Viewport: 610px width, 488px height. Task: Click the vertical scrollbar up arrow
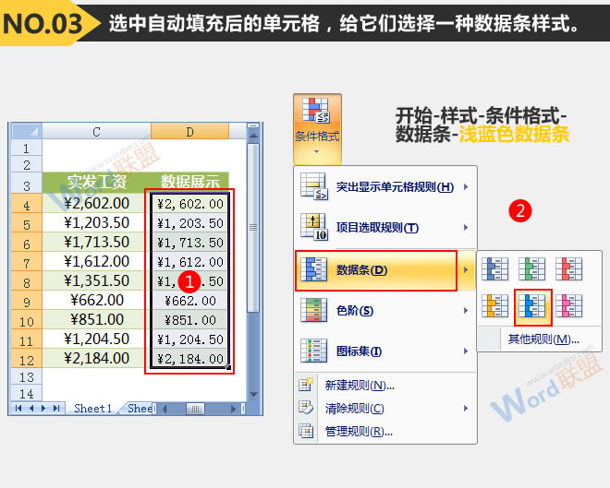[253, 137]
